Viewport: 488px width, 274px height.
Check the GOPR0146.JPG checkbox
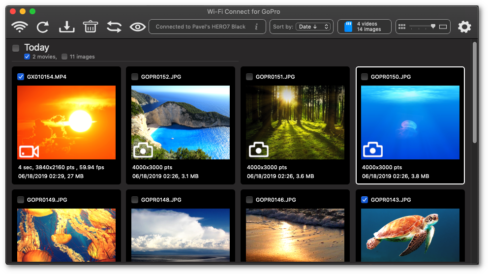(249, 200)
